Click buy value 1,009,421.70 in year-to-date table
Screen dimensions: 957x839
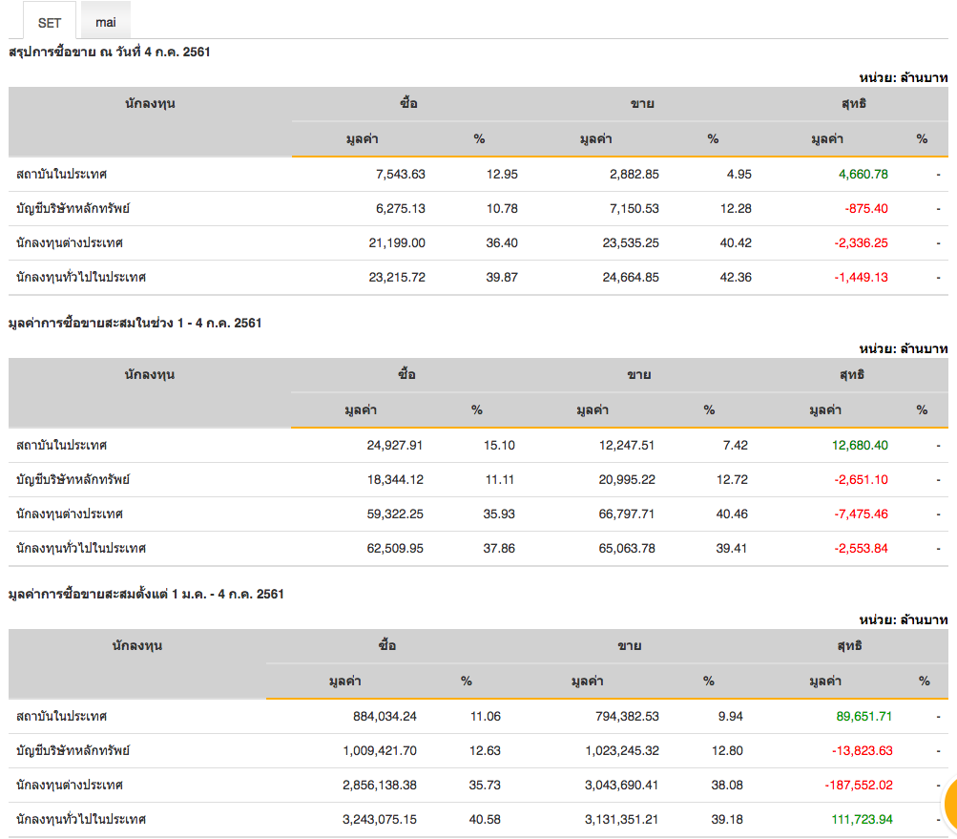[380, 750]
